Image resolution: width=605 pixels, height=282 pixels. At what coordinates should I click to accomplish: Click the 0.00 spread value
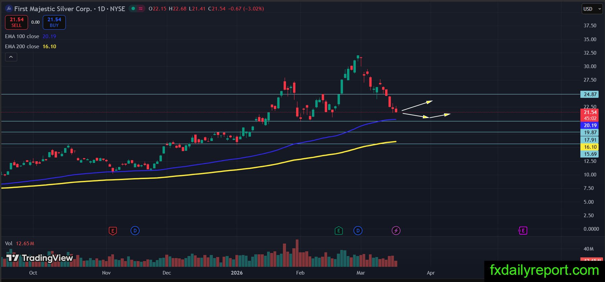(35, 22)
